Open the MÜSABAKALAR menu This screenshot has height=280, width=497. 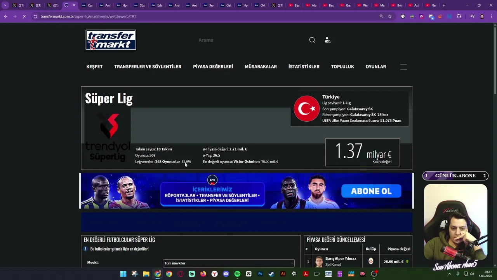(261, 66)
